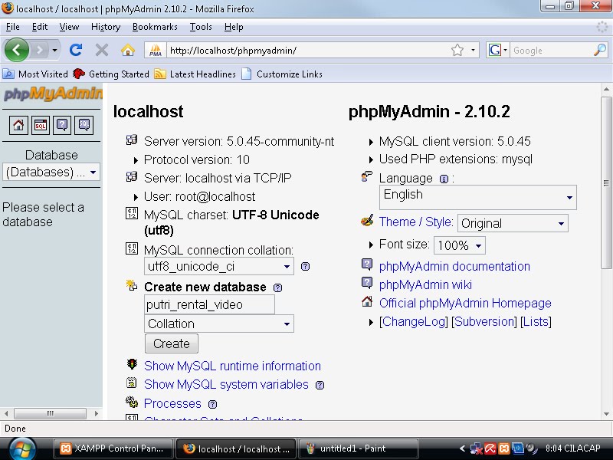The image size is (613, 460).
Task: Open the search engine selector dropdown
Action: click(497, 50)
